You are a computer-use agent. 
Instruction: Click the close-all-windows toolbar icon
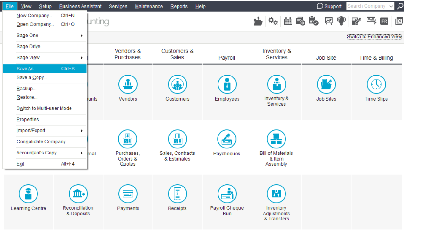click(399, 21)
